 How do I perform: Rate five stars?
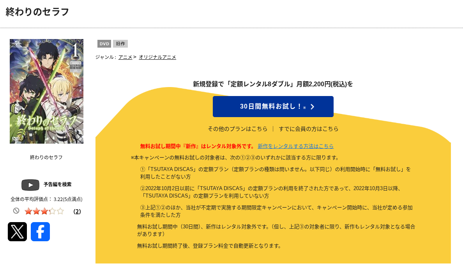pos(60,211)
